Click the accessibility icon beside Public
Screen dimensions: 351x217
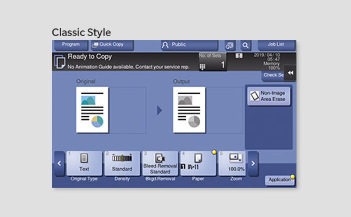[230, 45]
